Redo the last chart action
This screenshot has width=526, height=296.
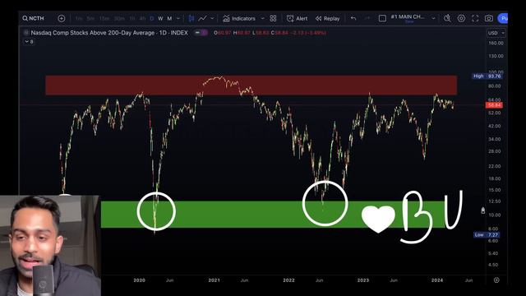point(367,18)
